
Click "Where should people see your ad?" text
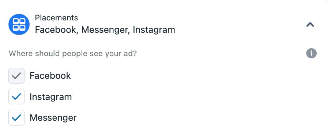click(72, 54)
